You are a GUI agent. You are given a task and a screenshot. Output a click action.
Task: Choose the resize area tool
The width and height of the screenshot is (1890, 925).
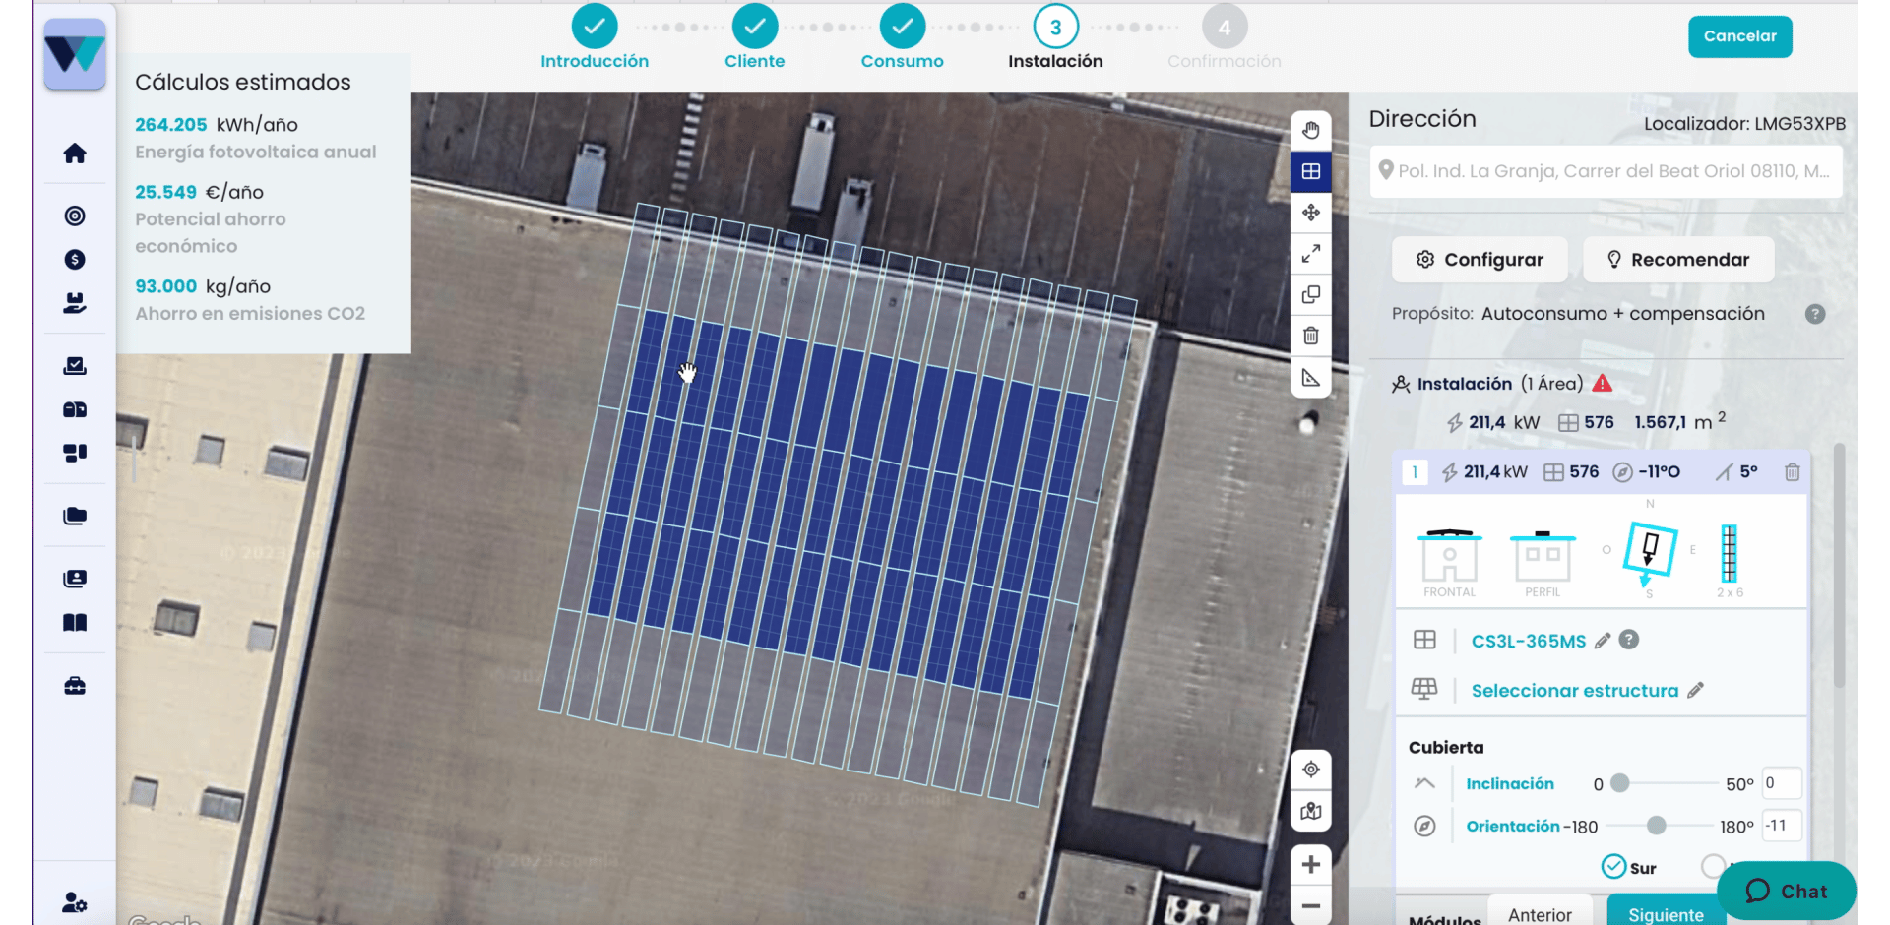coord(1310,254)
